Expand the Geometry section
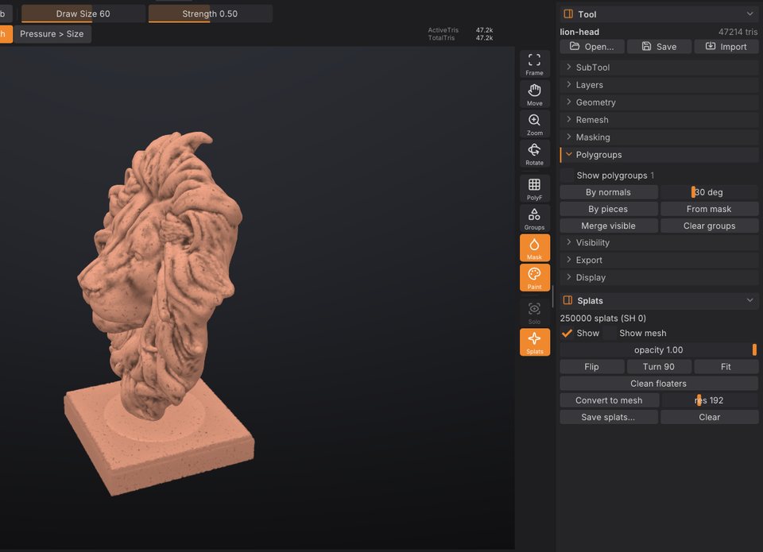Screen dimensions: 763x552 pyautogui.click(x=659, y=102)
